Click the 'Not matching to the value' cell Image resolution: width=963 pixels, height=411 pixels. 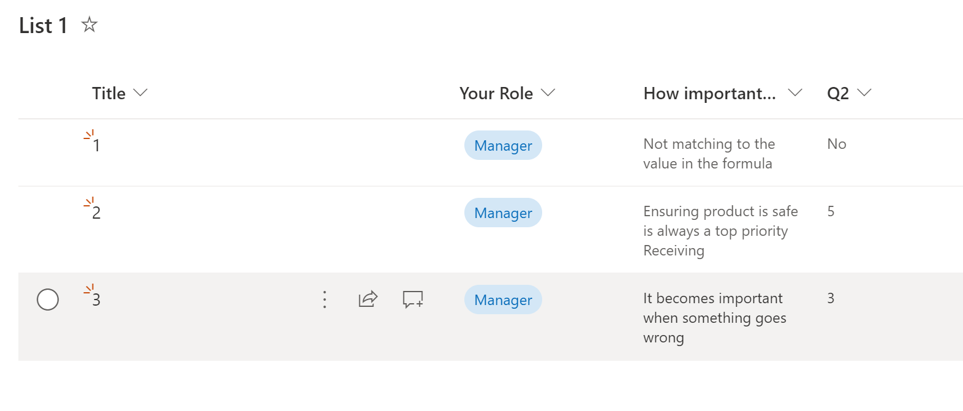click(x=709, y=154)
